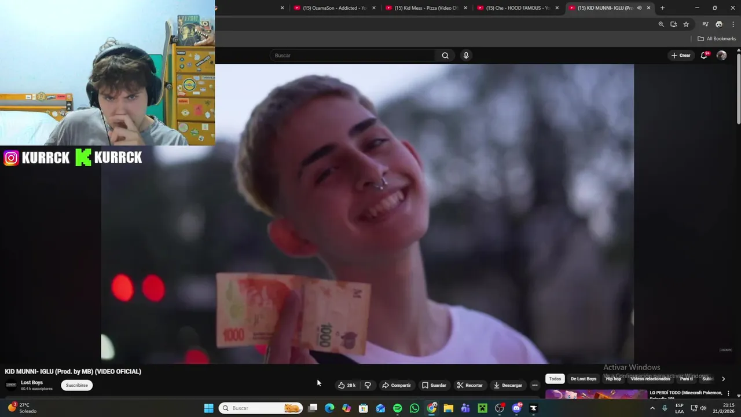Open File Explorer from the taskbar

coord(448,408)
